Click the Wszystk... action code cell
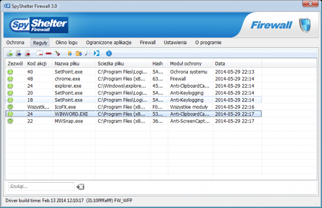This screenshot has height=208, width=322. tap(38, 107)
